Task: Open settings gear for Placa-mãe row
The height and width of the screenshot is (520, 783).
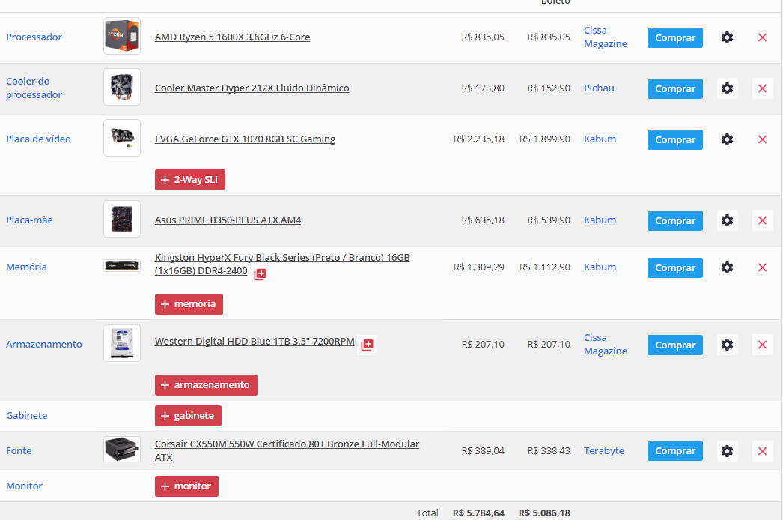Action: click(x=727, y=220)
